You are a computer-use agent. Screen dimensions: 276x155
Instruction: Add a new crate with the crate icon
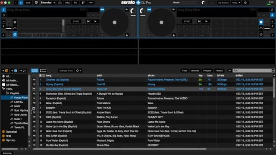(x=5, y=71)
